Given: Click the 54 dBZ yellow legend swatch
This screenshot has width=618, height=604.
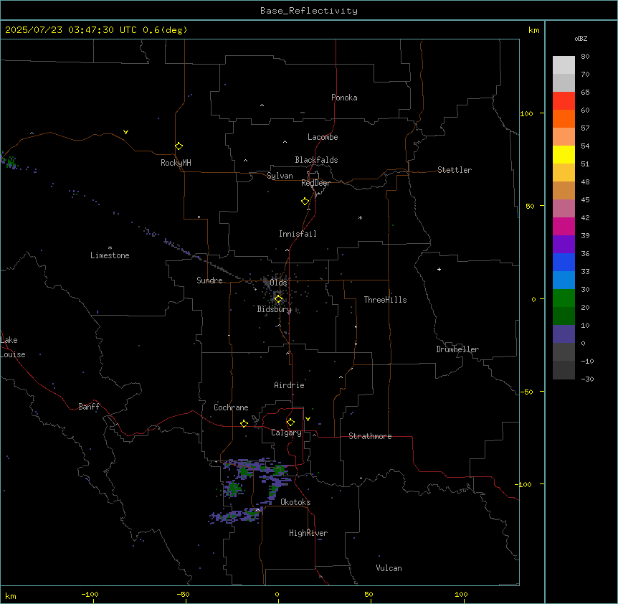Looking at the screenshot, I should coord(564,154).
